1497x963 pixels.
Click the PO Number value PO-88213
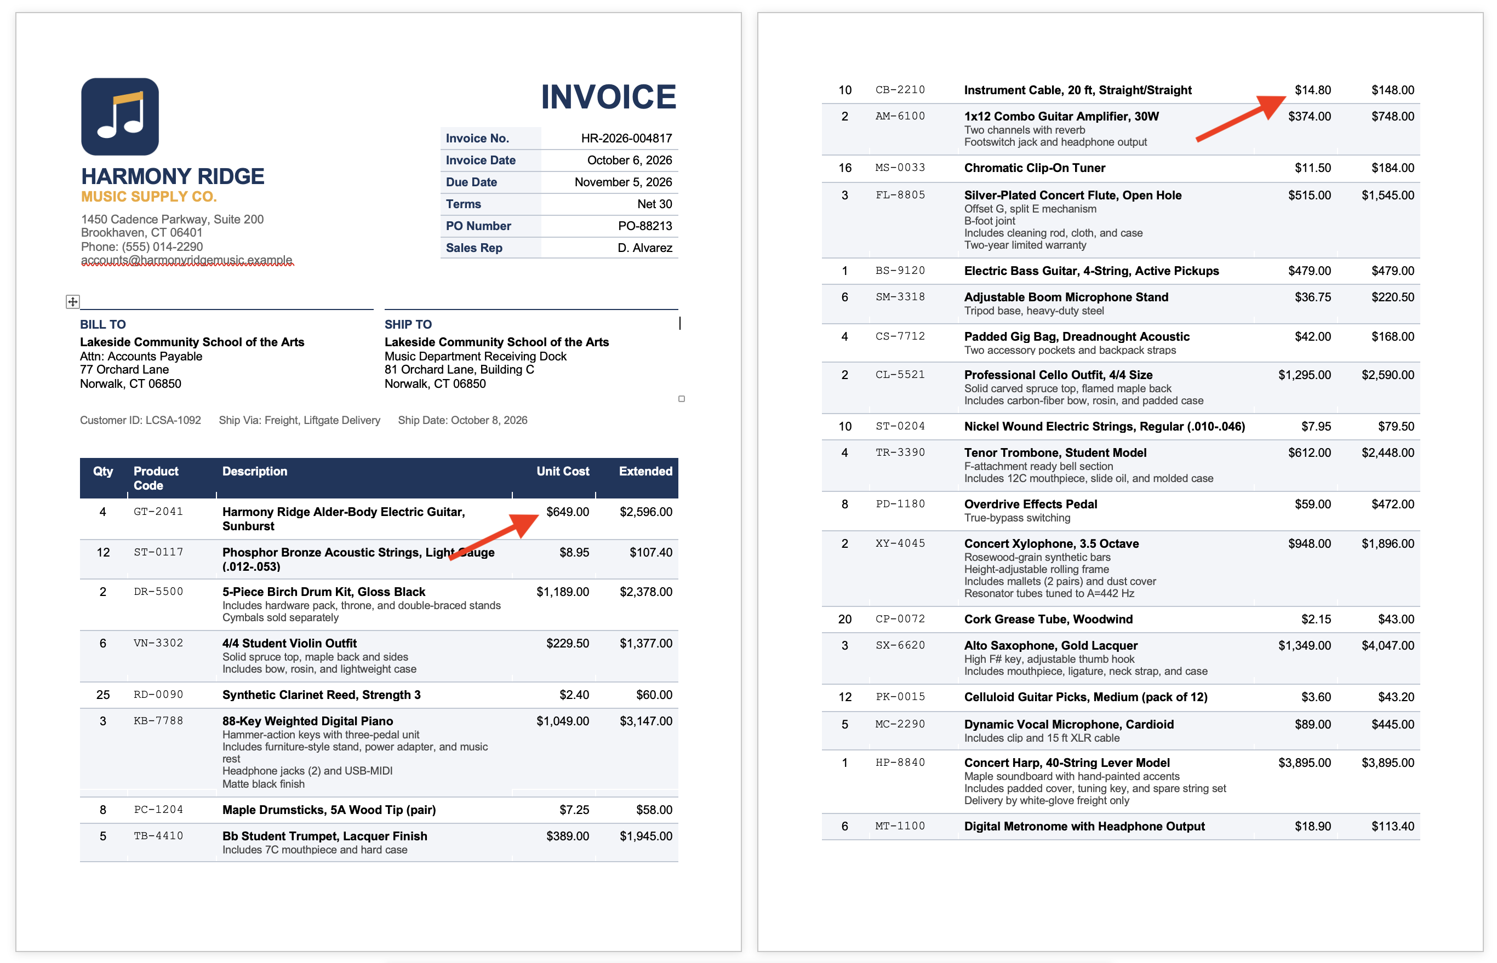644,226
